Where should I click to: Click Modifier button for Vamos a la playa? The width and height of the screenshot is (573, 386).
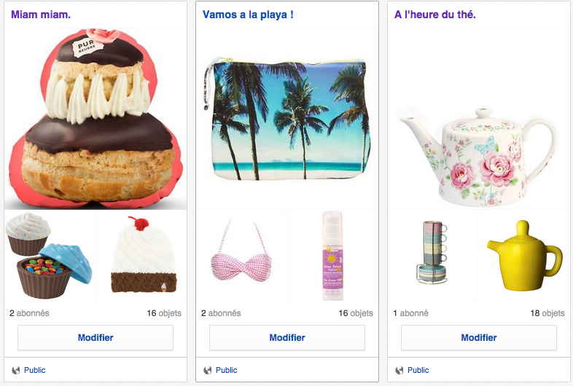[287, 337]
